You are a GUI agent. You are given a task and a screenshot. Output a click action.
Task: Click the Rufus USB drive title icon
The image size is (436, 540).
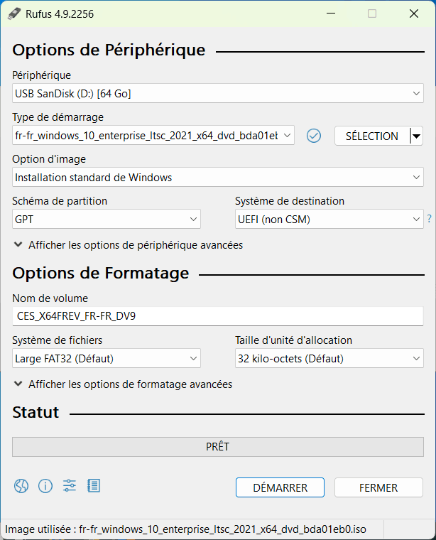coord(14,13)
